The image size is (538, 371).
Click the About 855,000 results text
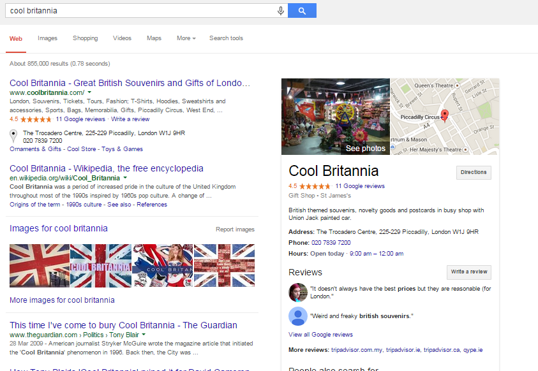point(60,64)
